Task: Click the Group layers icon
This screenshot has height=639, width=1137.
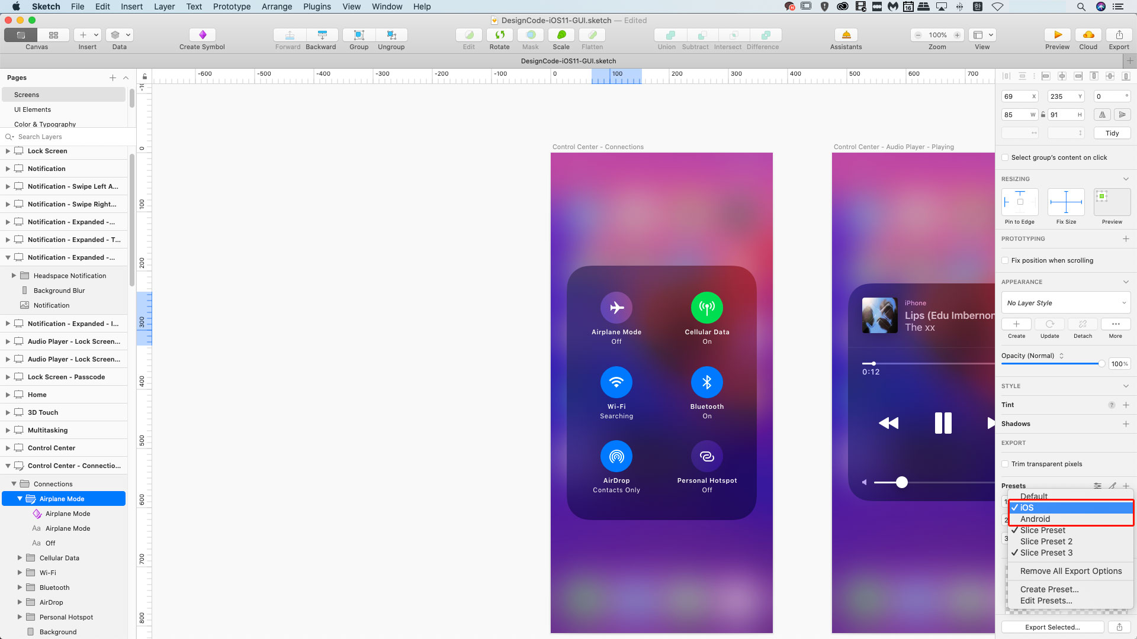Action: pyautogui.click(x=358, y=35)
